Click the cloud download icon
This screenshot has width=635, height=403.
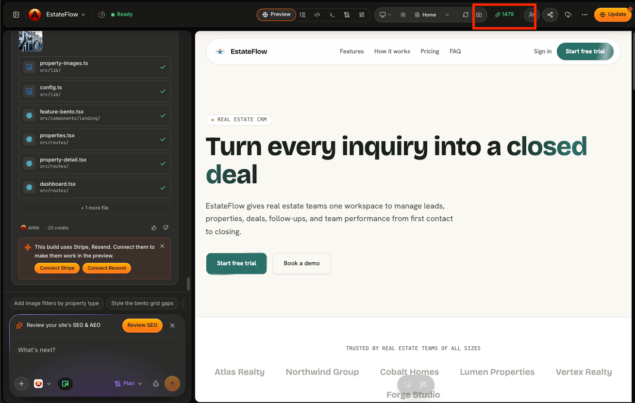pos(568,15)
